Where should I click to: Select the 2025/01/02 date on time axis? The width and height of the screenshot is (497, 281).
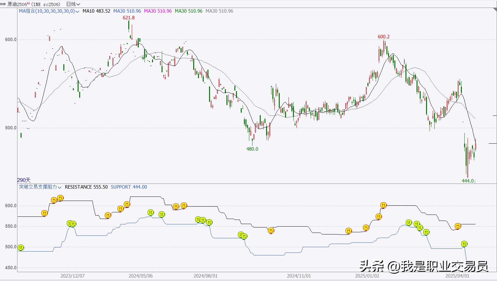[367, 276]
